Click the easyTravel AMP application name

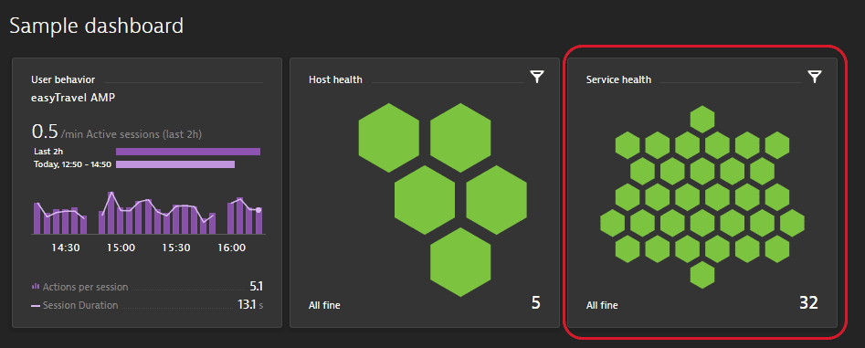tap(72, 98)
